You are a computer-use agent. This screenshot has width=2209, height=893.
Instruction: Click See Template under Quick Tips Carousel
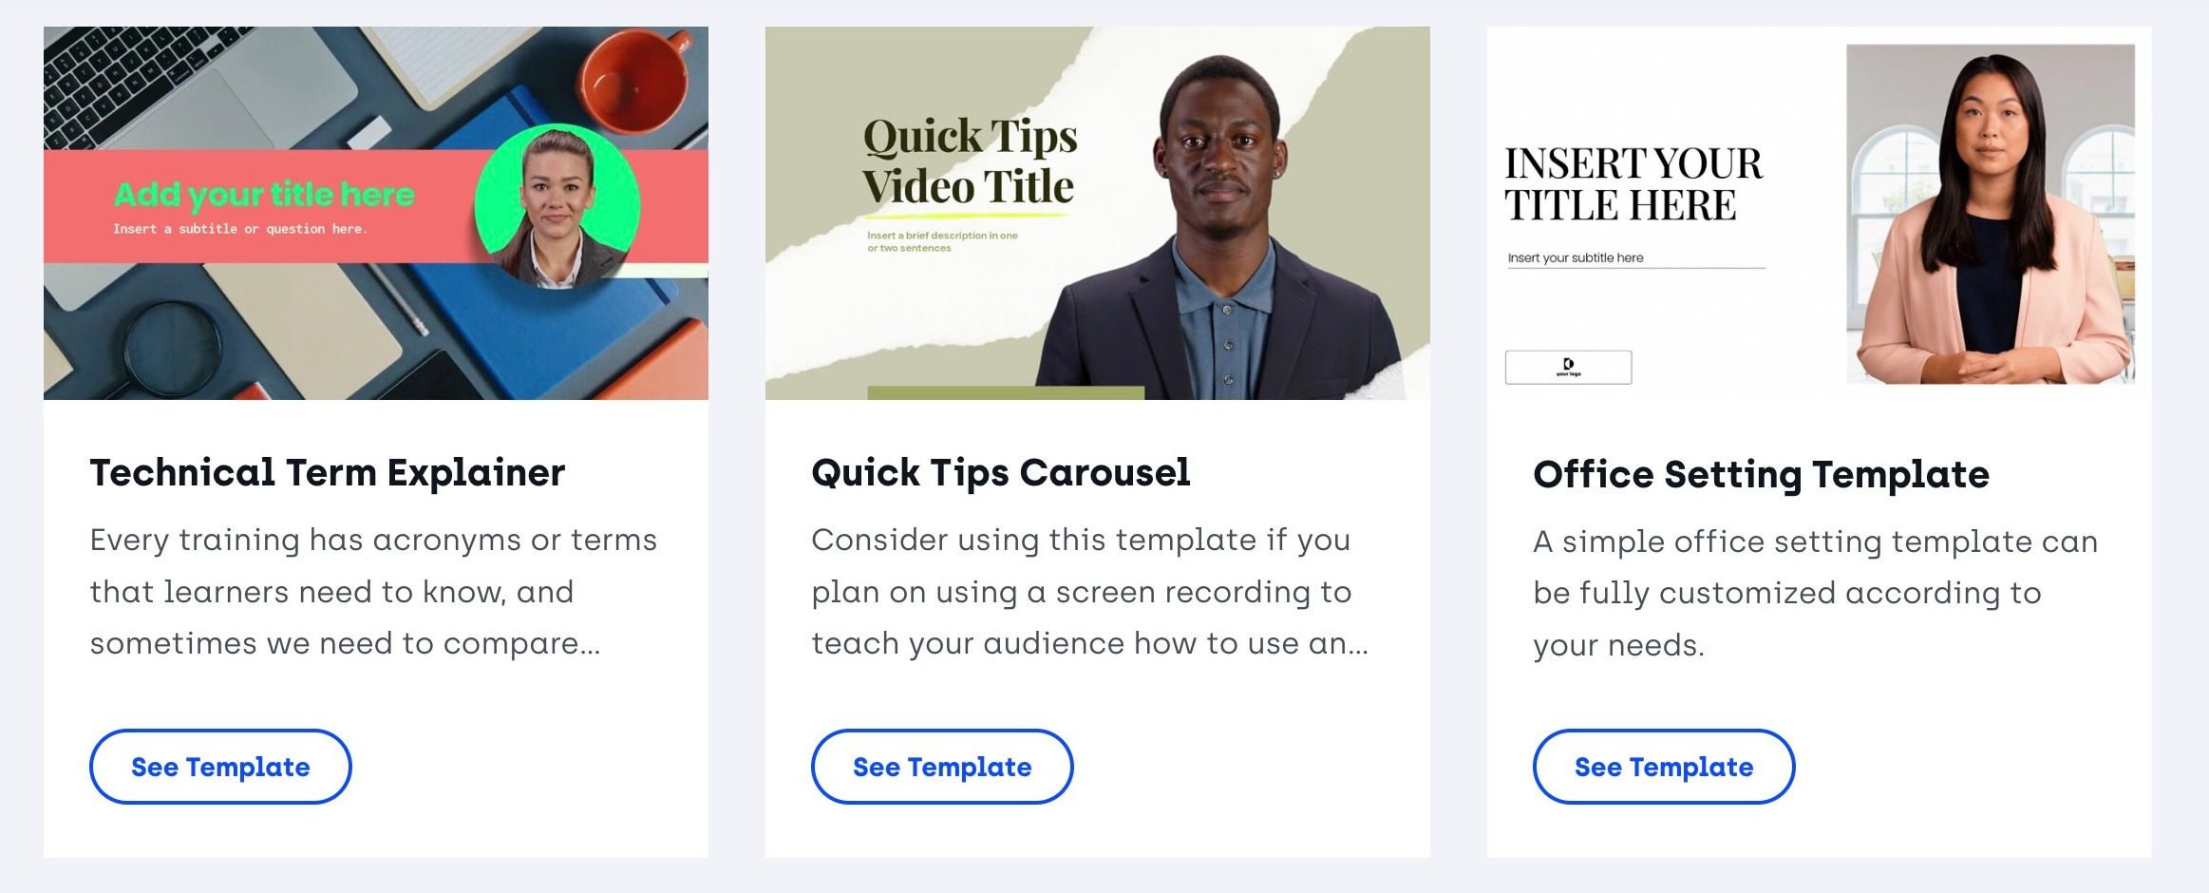pyautogui.click(x=942, y=767)
